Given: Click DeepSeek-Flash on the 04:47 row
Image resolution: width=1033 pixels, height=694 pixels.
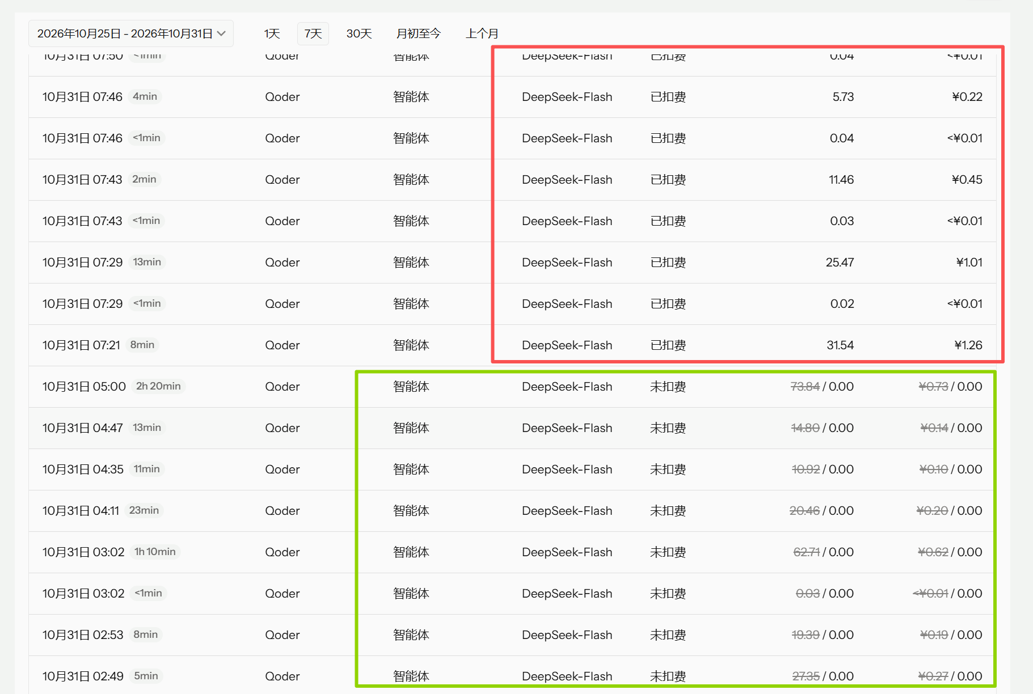Looking at the screenshot, I should pyautogui.click(x=567, y=428).
